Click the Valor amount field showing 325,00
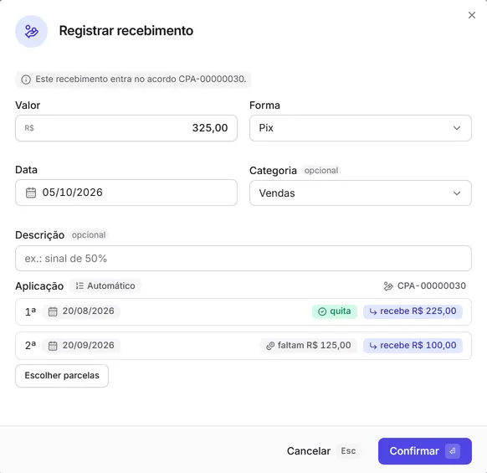Image resolution: width=487 pixels, height=473 pixels. [126, 128]
